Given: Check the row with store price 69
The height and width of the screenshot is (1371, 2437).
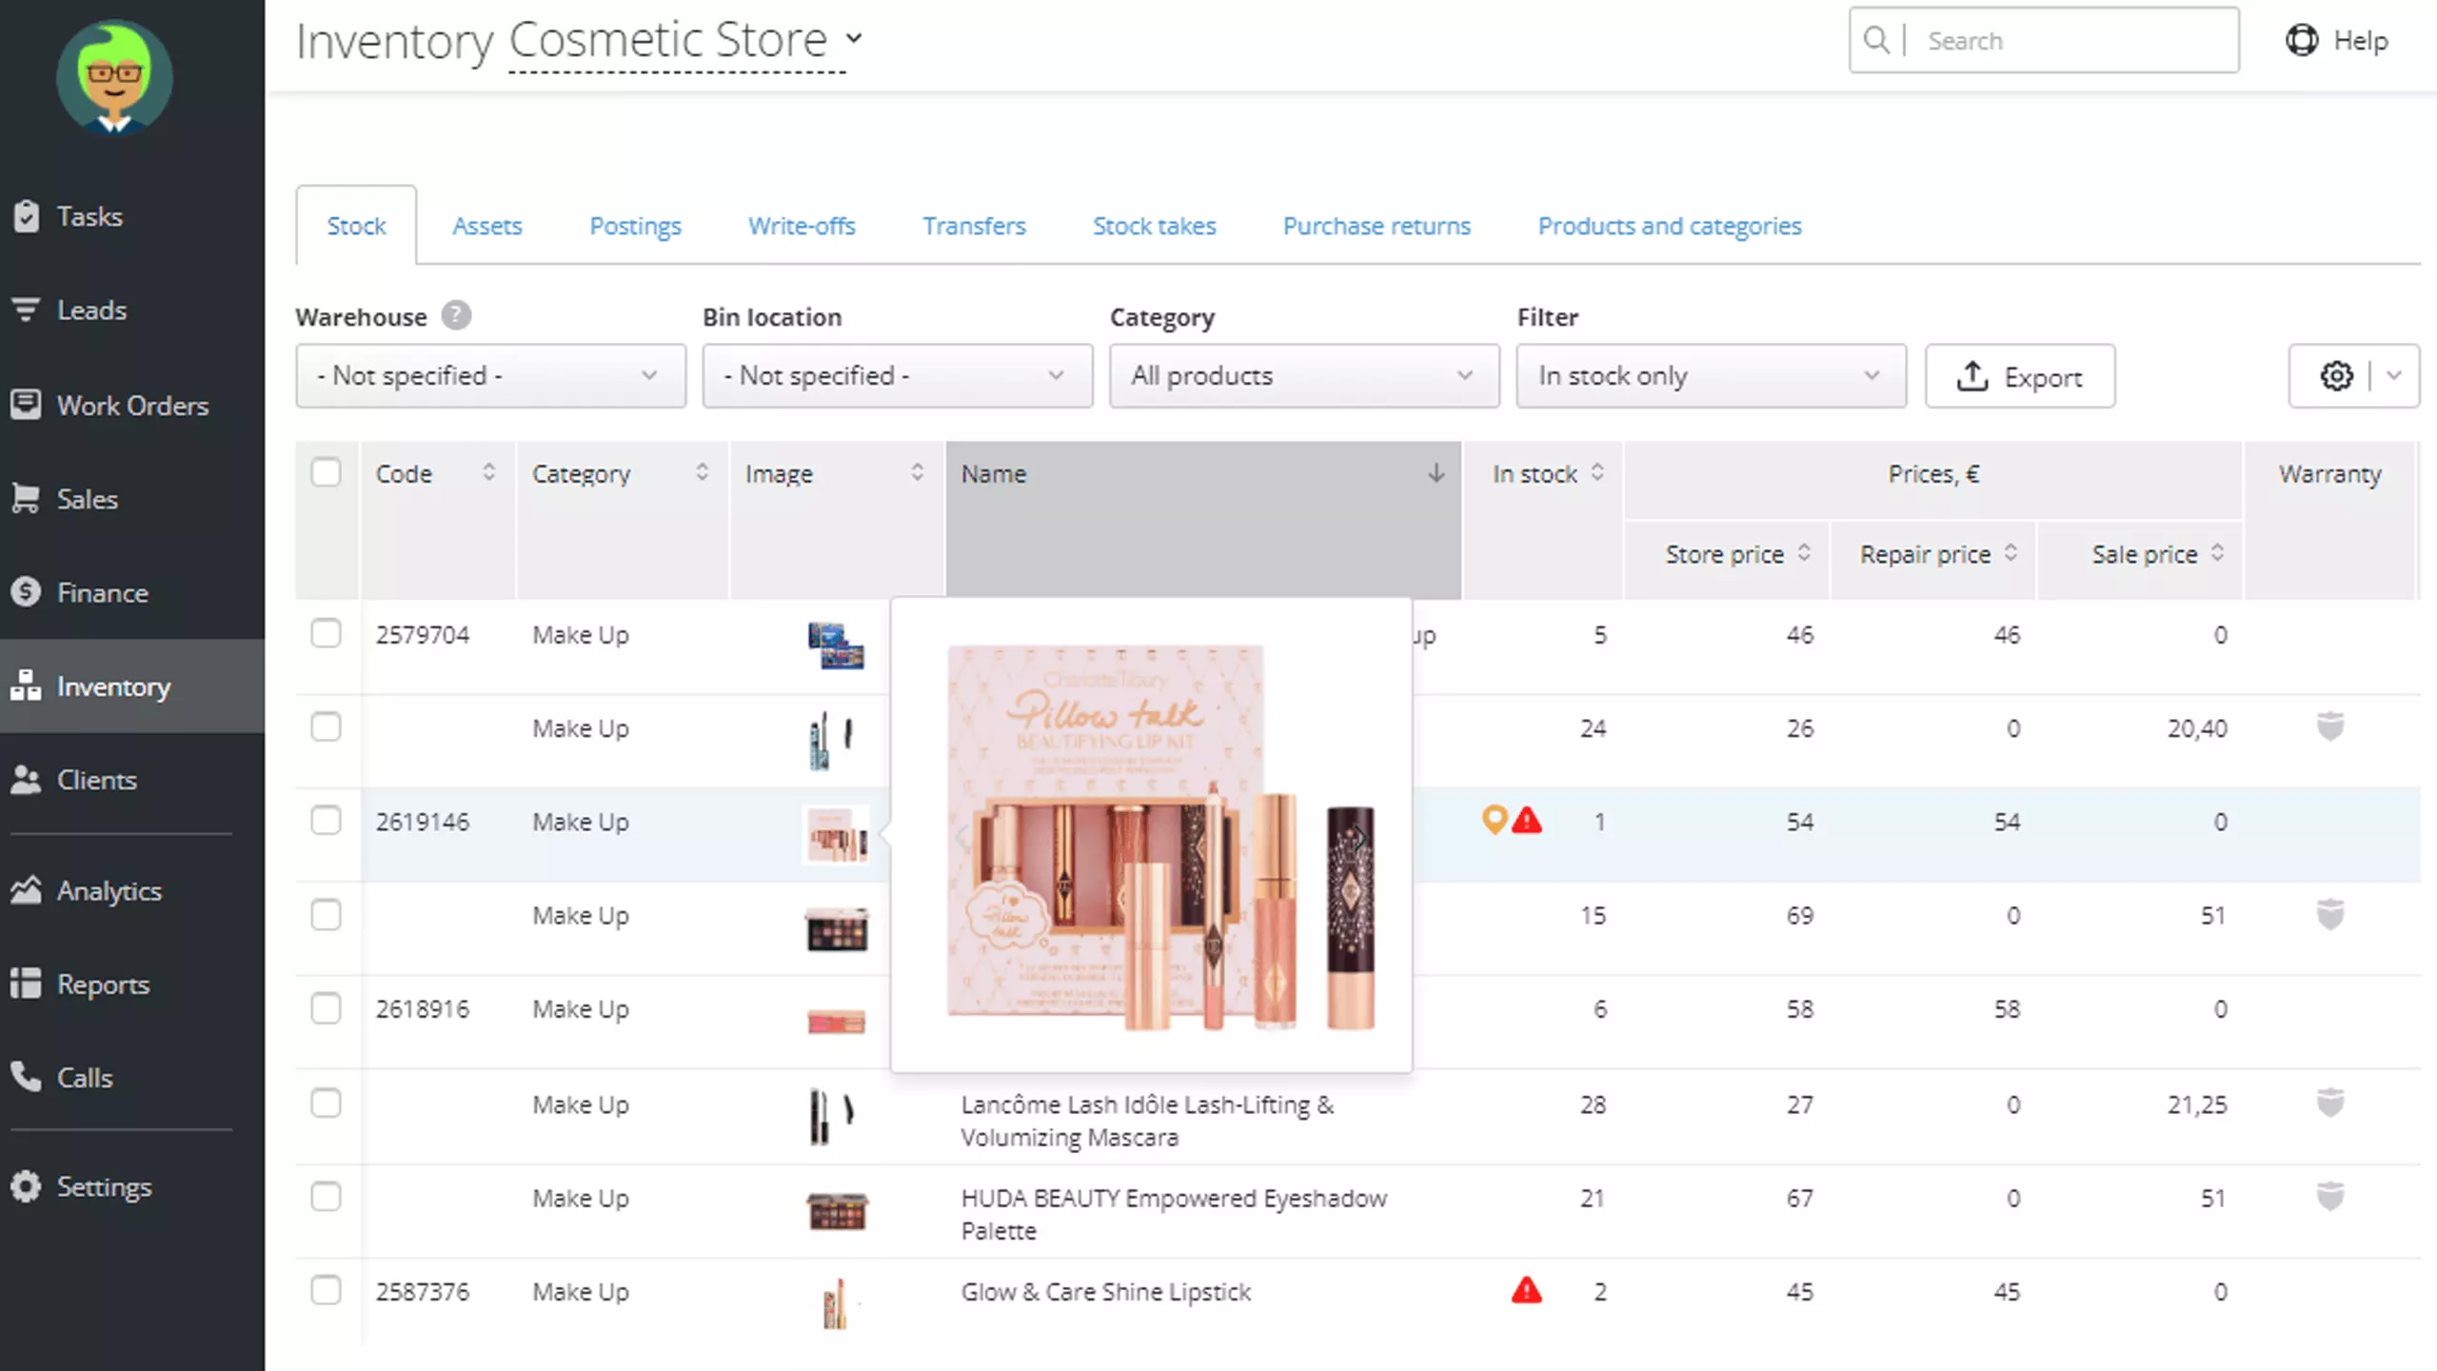Looking at the screenshot, I should click(326, 914).
